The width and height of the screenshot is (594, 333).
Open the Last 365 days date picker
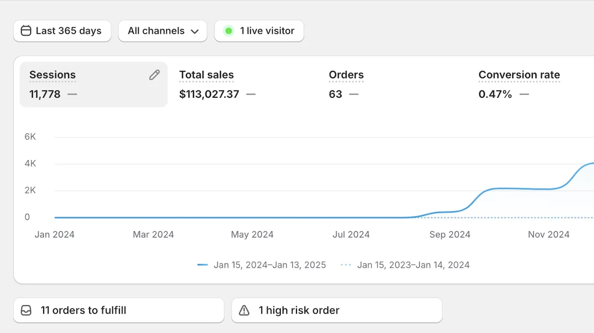62,31
